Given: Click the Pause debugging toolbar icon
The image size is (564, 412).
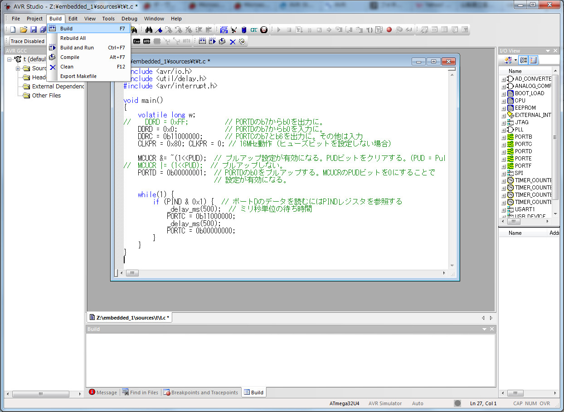Looking at the screenshot, I should coord(309,30).
